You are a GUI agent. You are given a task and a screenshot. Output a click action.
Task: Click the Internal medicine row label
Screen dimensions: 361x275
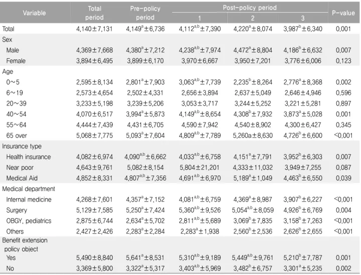pos(29,200)
